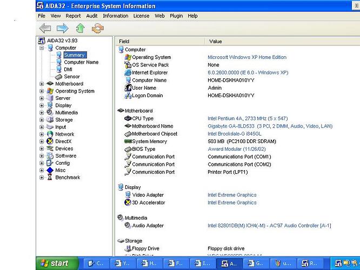The width and height of the screenshot is (360, 270).
Task: Select Computer Name in the tree
Action: [x=81, y=62]
